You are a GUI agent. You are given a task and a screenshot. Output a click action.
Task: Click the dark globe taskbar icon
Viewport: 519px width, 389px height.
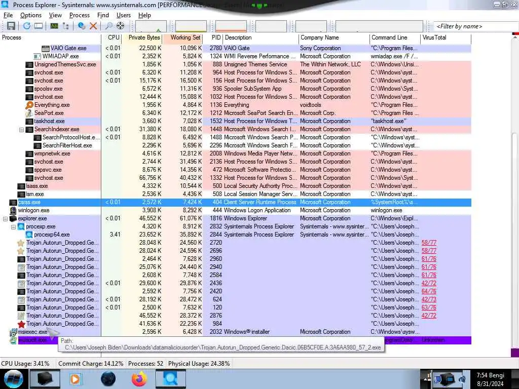click(x=108, y=379)
